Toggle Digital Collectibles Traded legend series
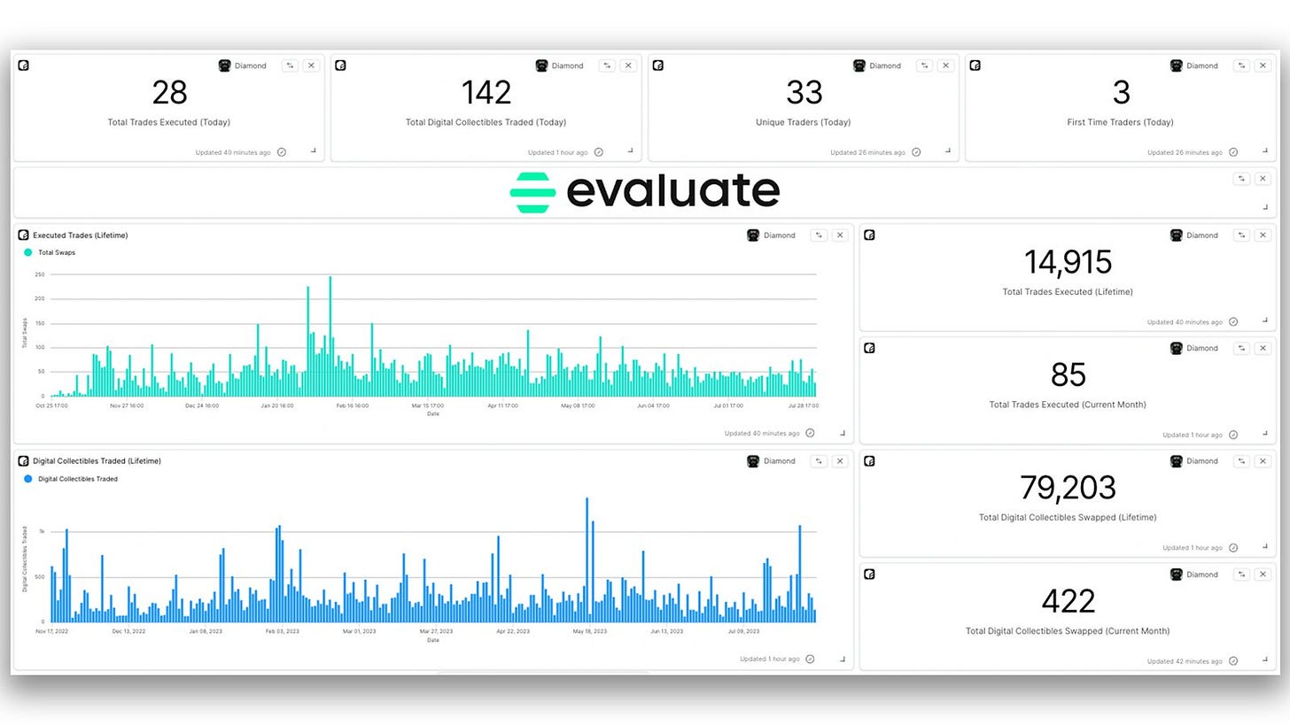Image resolution: width=1290 pixels, height=725 pixels. point(71,479)
